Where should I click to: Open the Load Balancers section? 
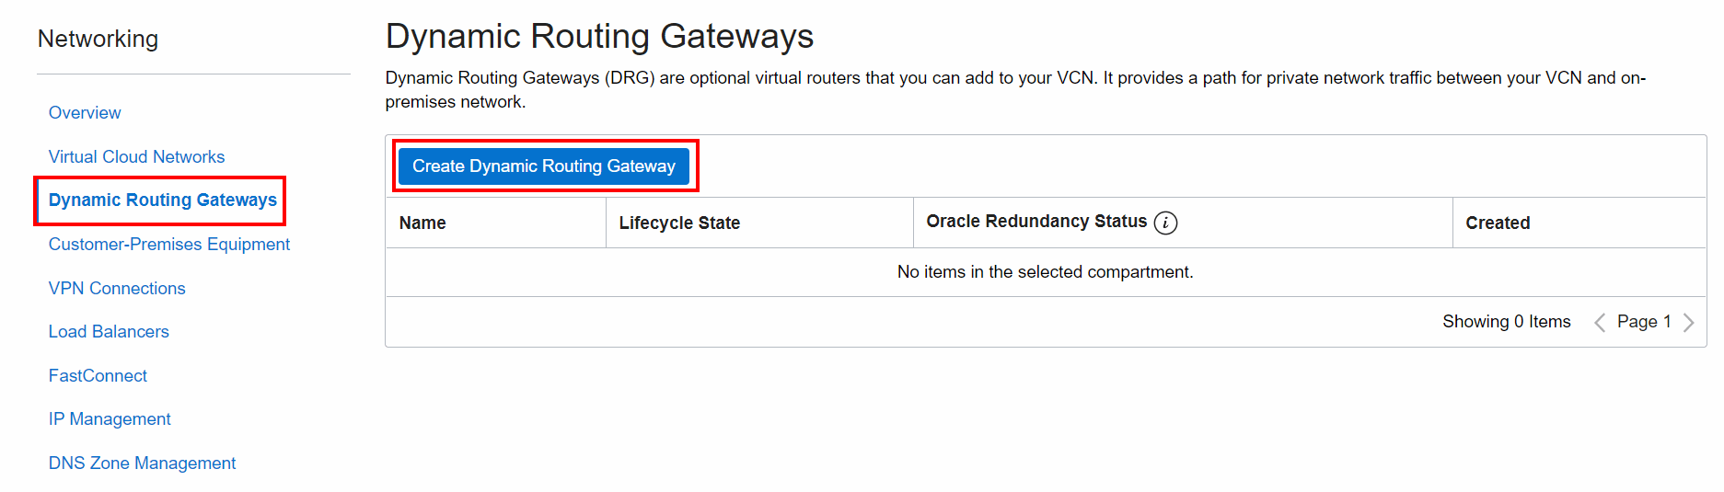point(109,332)
